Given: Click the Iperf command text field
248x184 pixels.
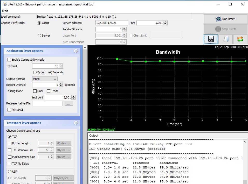Looking at the screenshot, I should (114, 17).
